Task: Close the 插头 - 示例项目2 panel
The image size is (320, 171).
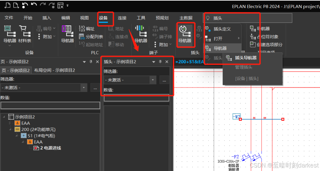Action: (x=167, y=62)
